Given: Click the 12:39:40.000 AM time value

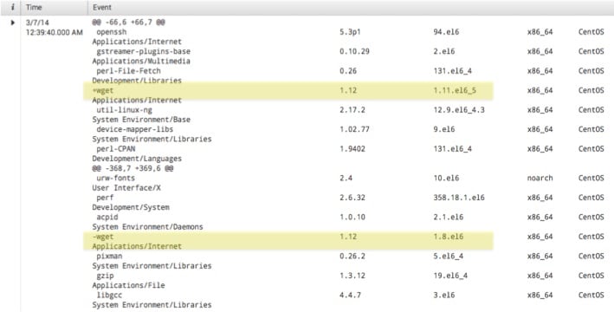Looking at the screenshot, I should (x=54, y=33).
